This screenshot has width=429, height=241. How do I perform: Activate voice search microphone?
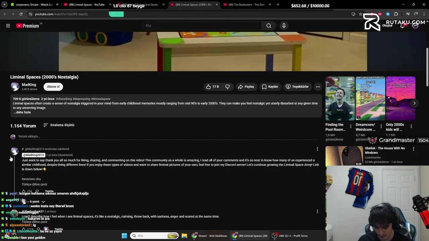pyautogui.click(x=284, y=26)
